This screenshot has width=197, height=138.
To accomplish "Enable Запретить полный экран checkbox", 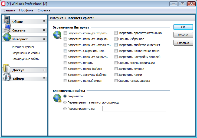I will click(x=65, y=80).
